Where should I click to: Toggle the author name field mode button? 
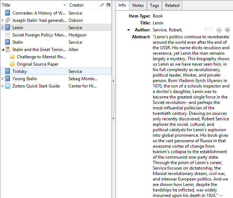click(x=209, y=30)
